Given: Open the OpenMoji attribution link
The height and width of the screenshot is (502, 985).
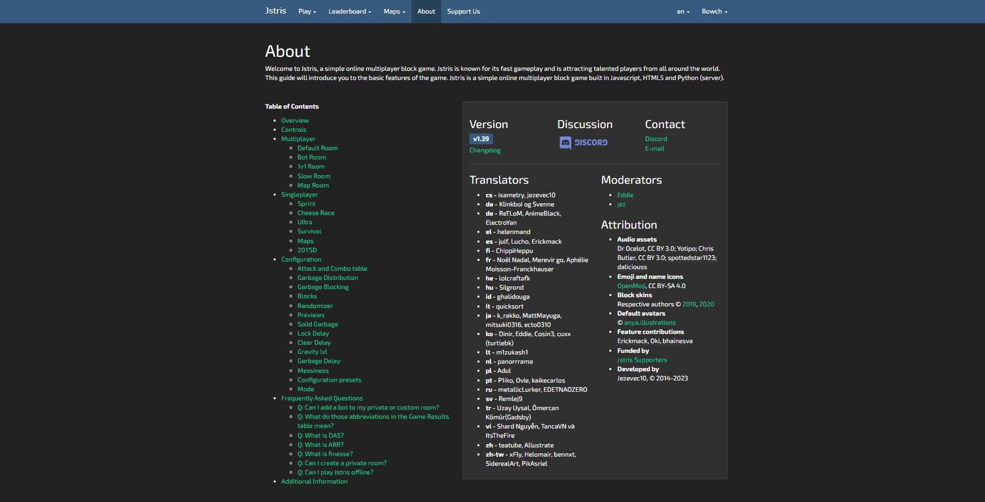Looking at the screenshot, I should pyautogui.click(x=630, y=285).
